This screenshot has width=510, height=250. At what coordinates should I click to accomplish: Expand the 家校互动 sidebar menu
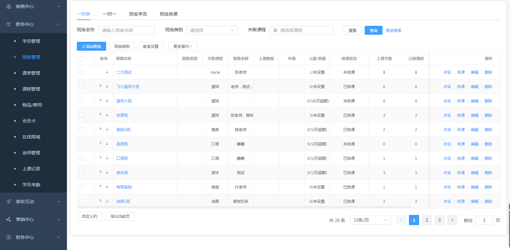coord(59,202)
